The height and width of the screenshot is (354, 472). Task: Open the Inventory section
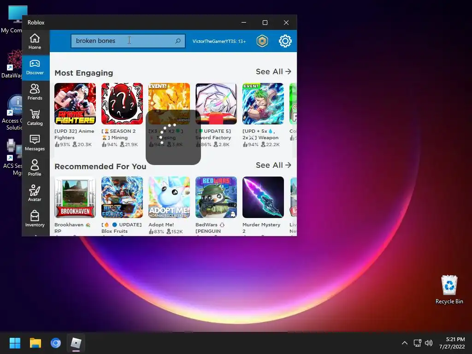[35, 218]
